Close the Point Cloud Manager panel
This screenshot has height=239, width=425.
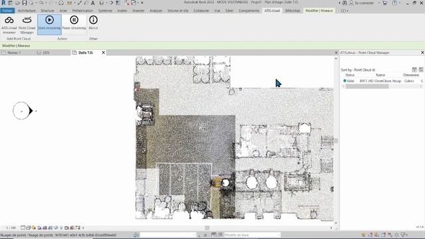point(422,52)
